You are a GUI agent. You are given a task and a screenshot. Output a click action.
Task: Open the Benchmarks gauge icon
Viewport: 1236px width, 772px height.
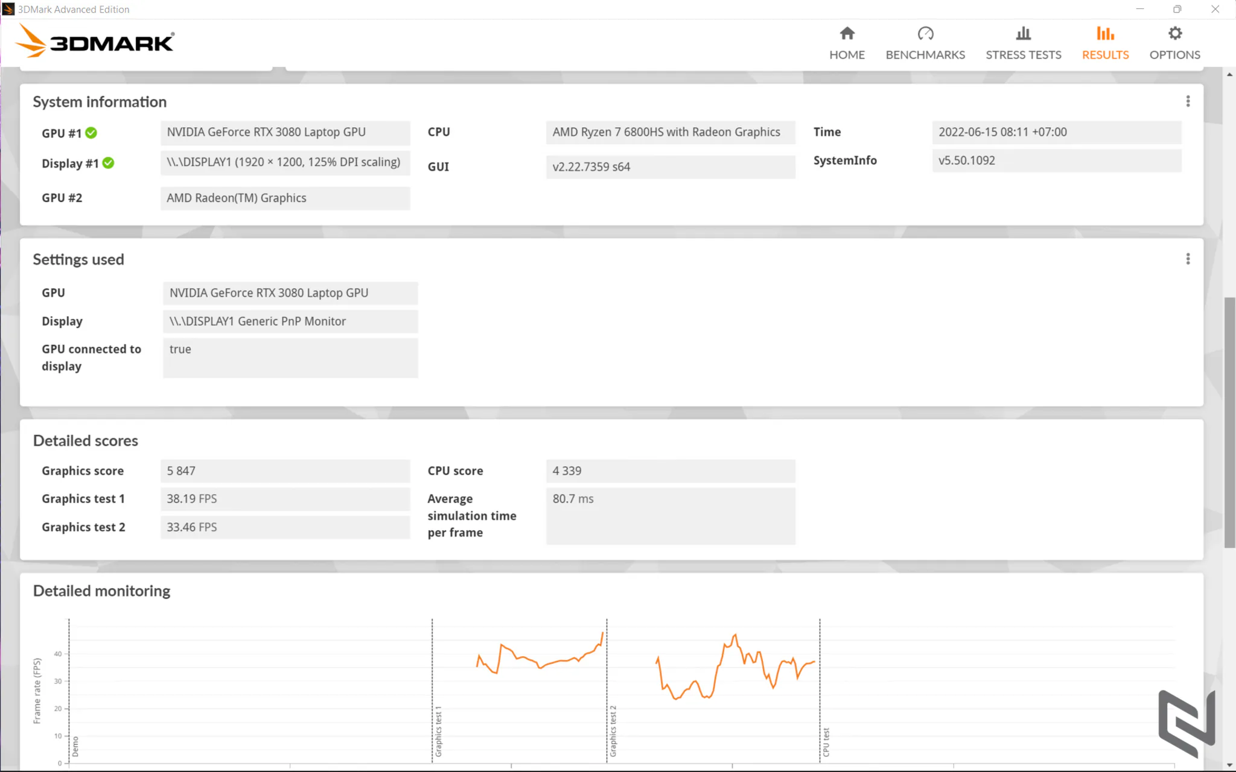tap(925, 33)
